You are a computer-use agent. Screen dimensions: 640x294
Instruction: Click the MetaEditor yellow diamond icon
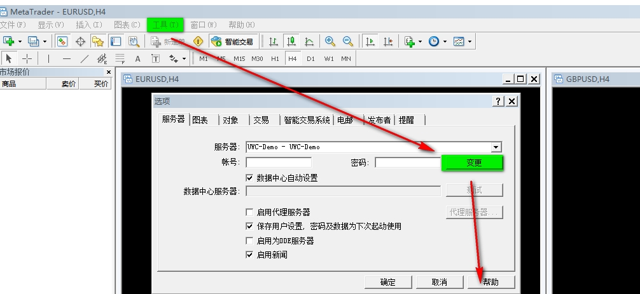point(198,41)
